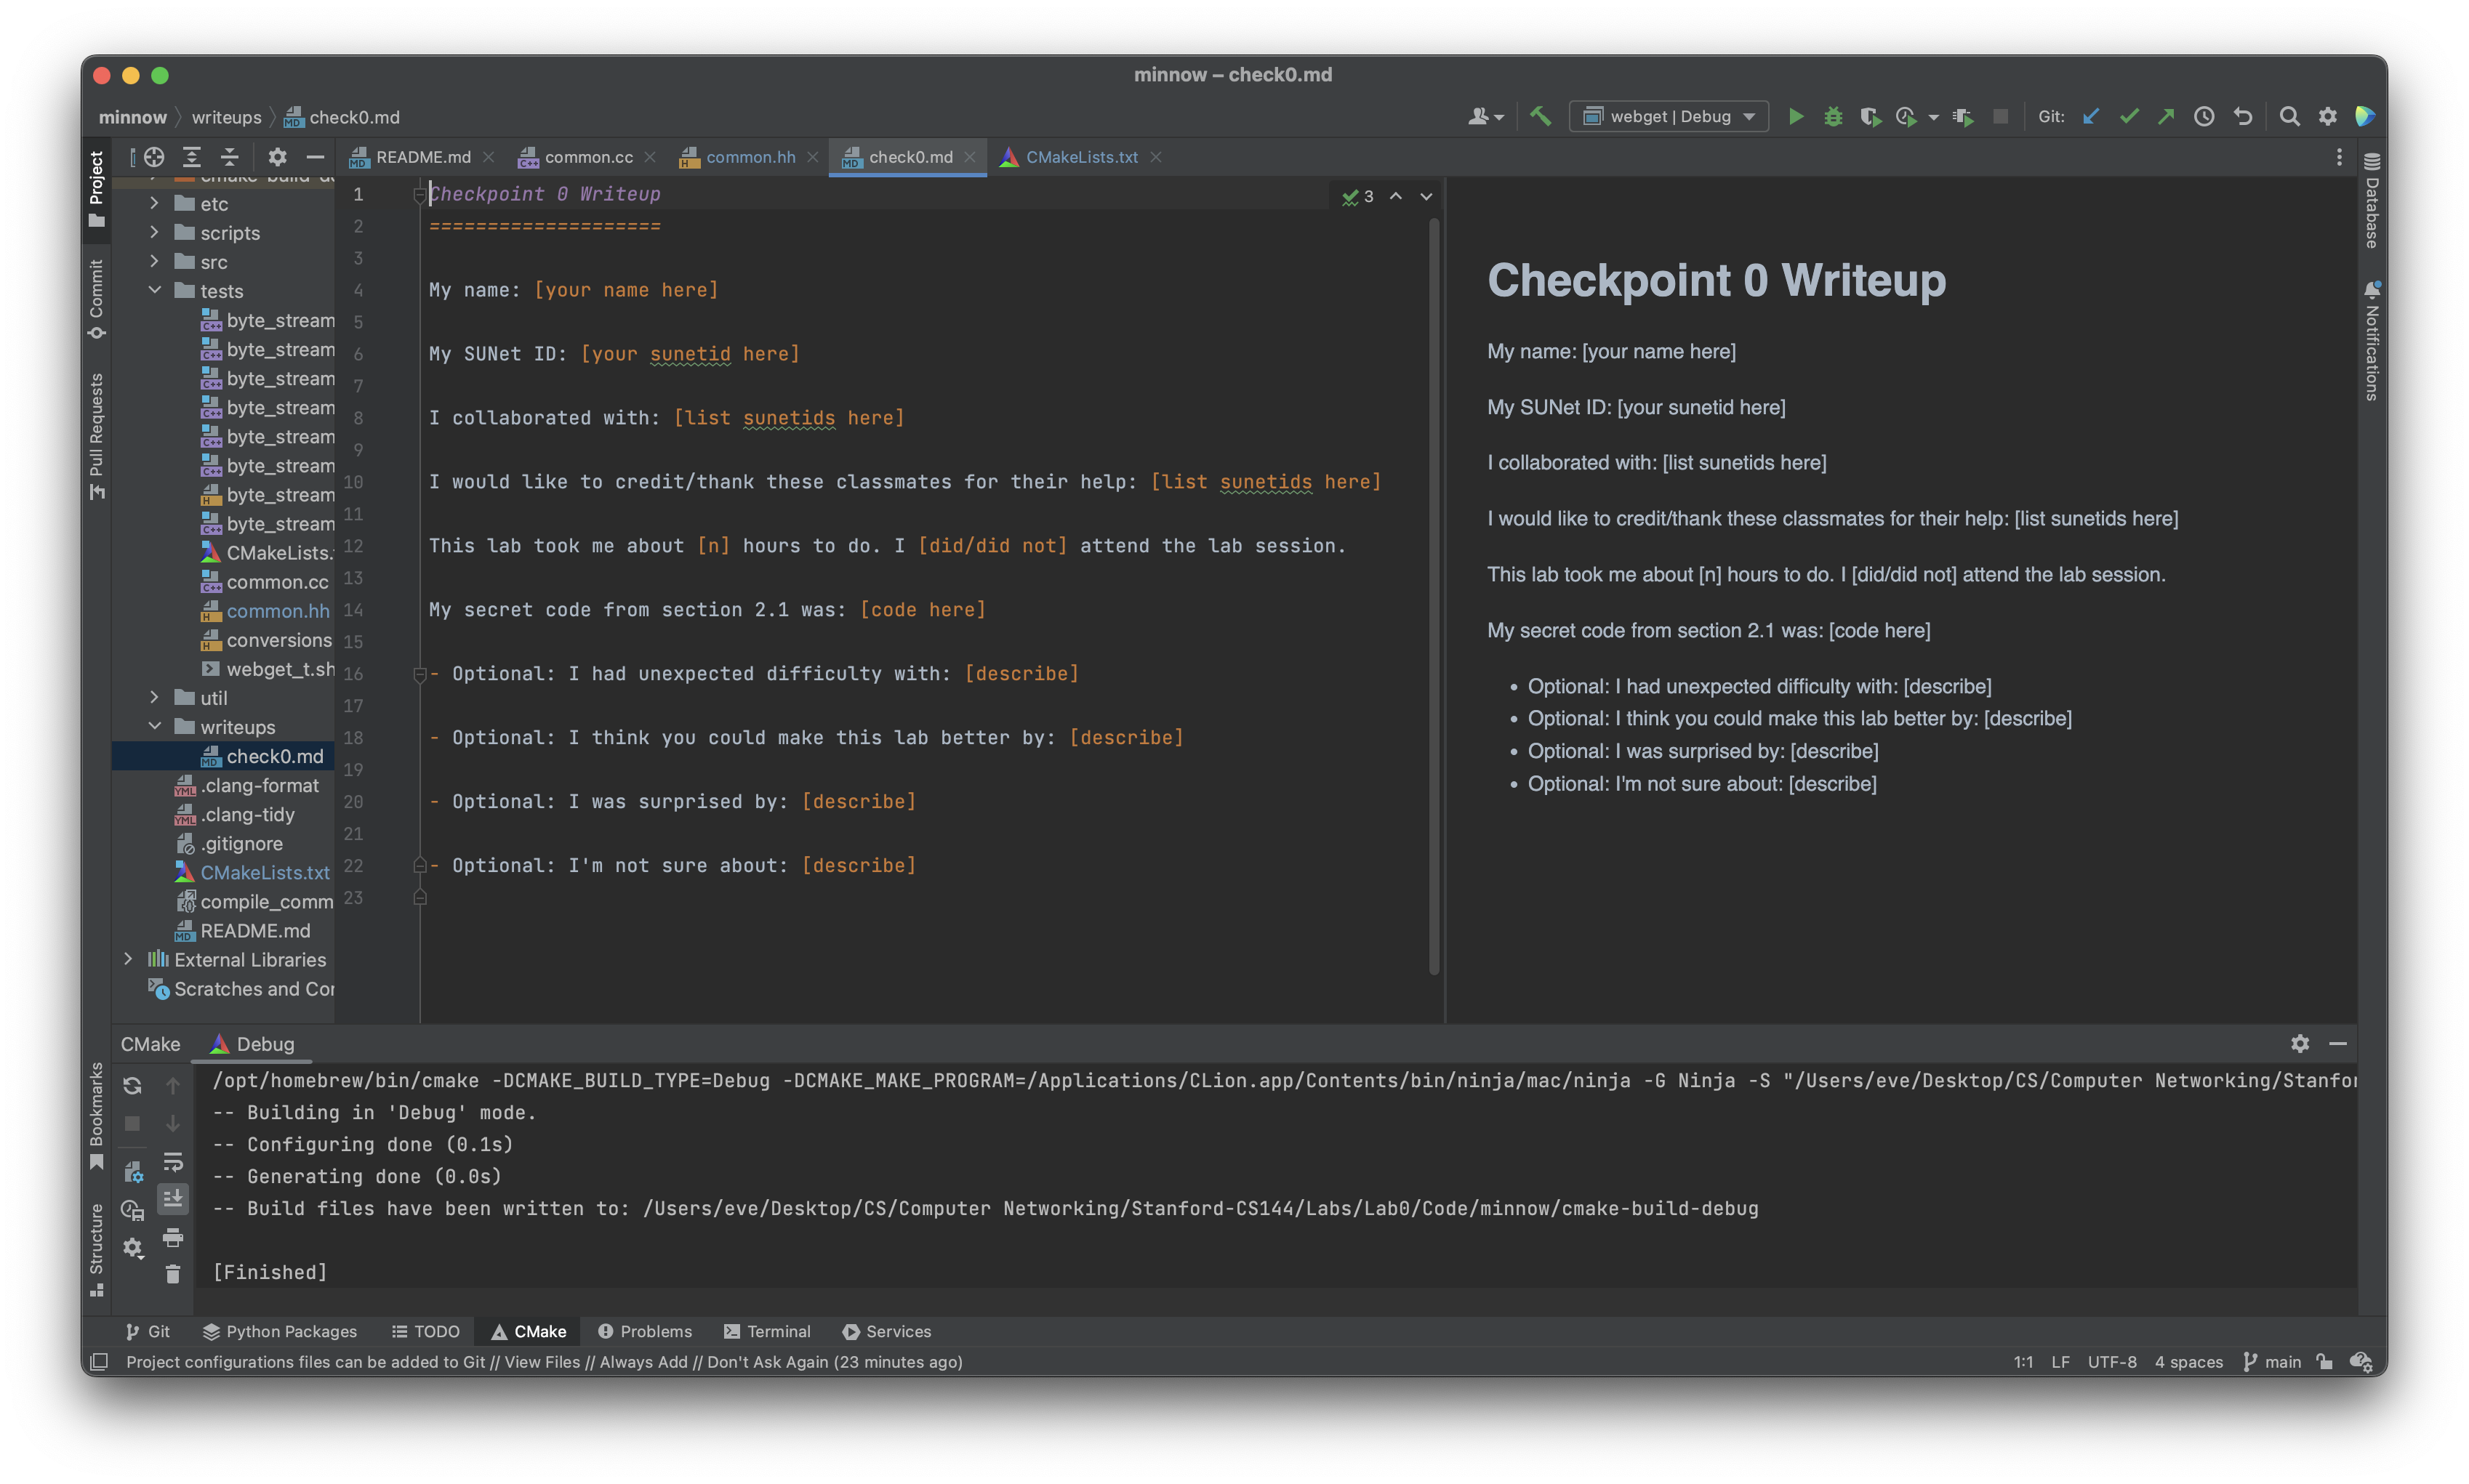Open the webget | Debug configuration dropdown
2469x1484 pixels.
(x=1669, y=117)
